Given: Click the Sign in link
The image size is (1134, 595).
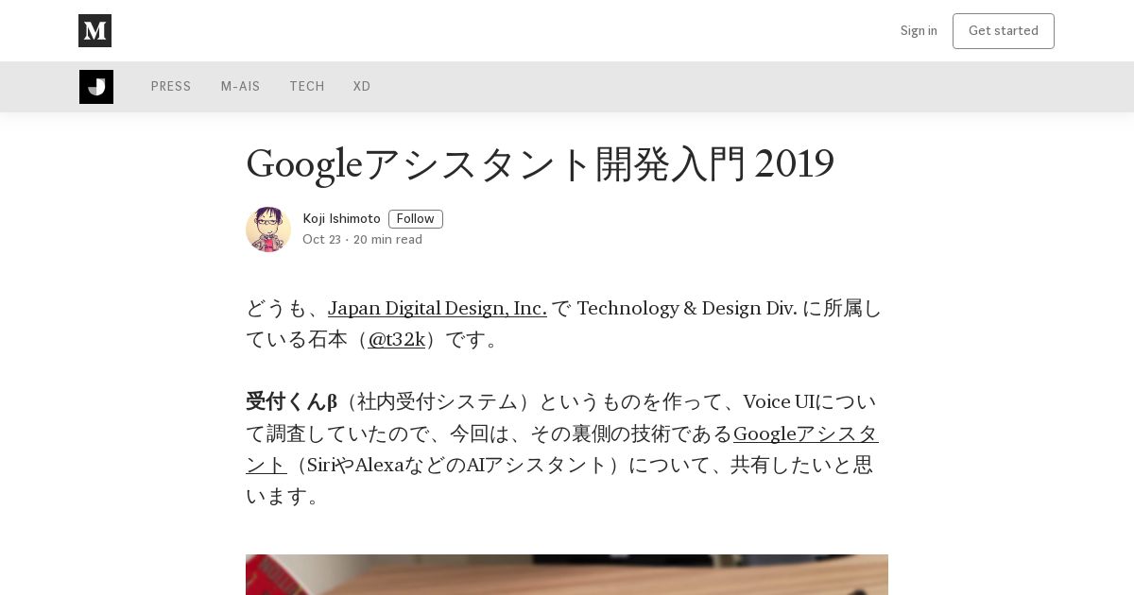Looking at the screenshot, I should point(919,31).
